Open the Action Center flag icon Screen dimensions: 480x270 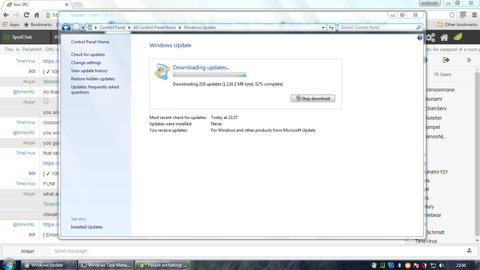click(x=416, y=265)
